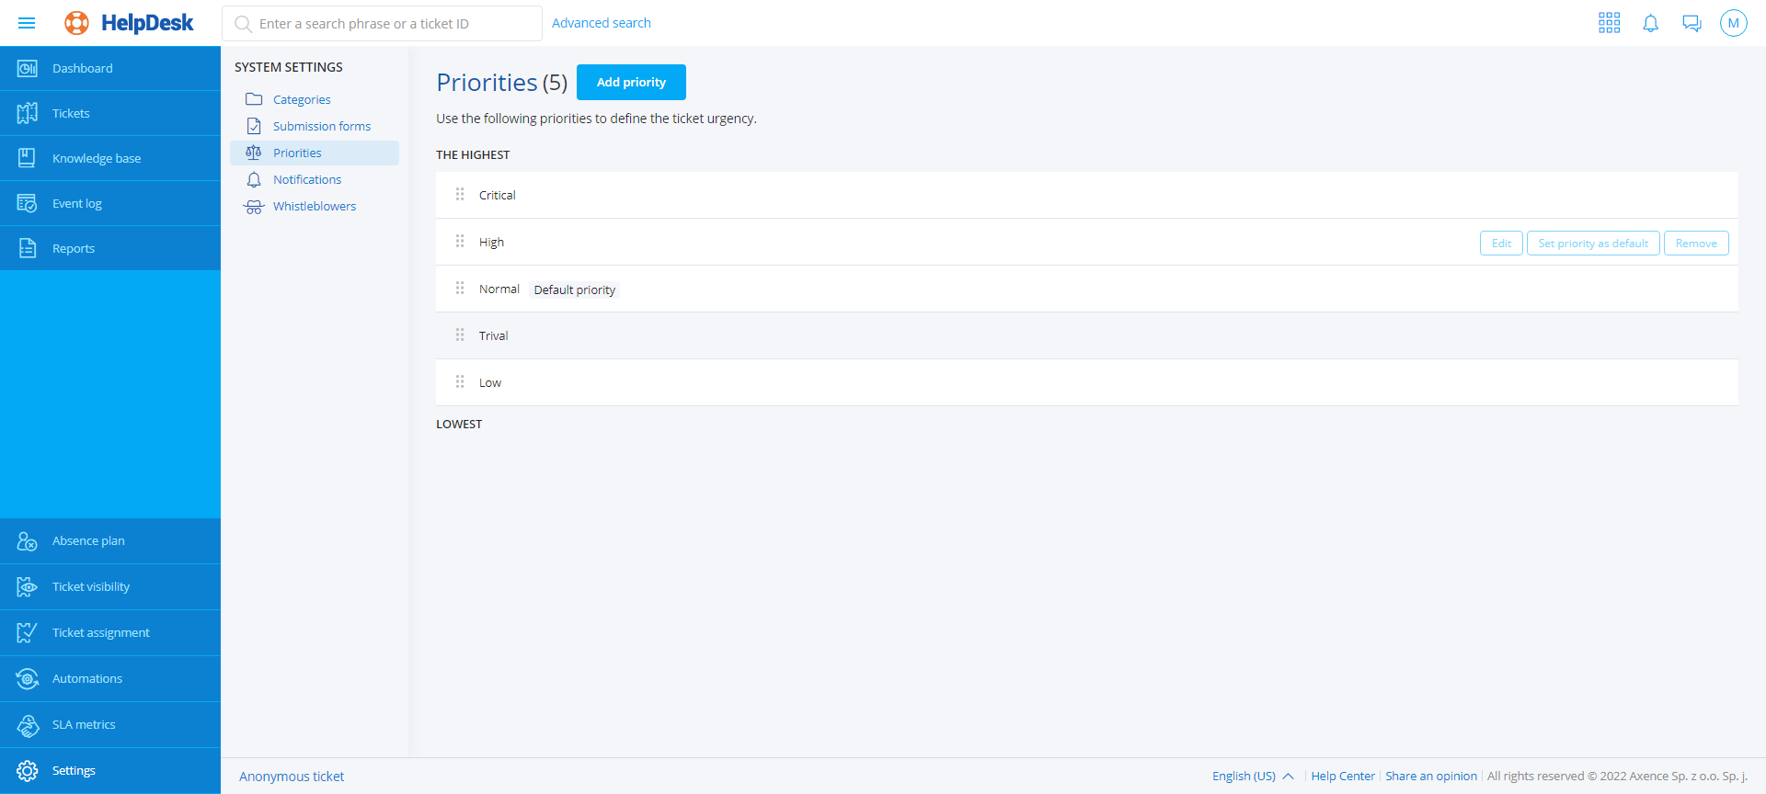The height and width of the screenshot is (794, 1766).
Task: Open the notifications bell in header
Action: (x=1650, y=23)
